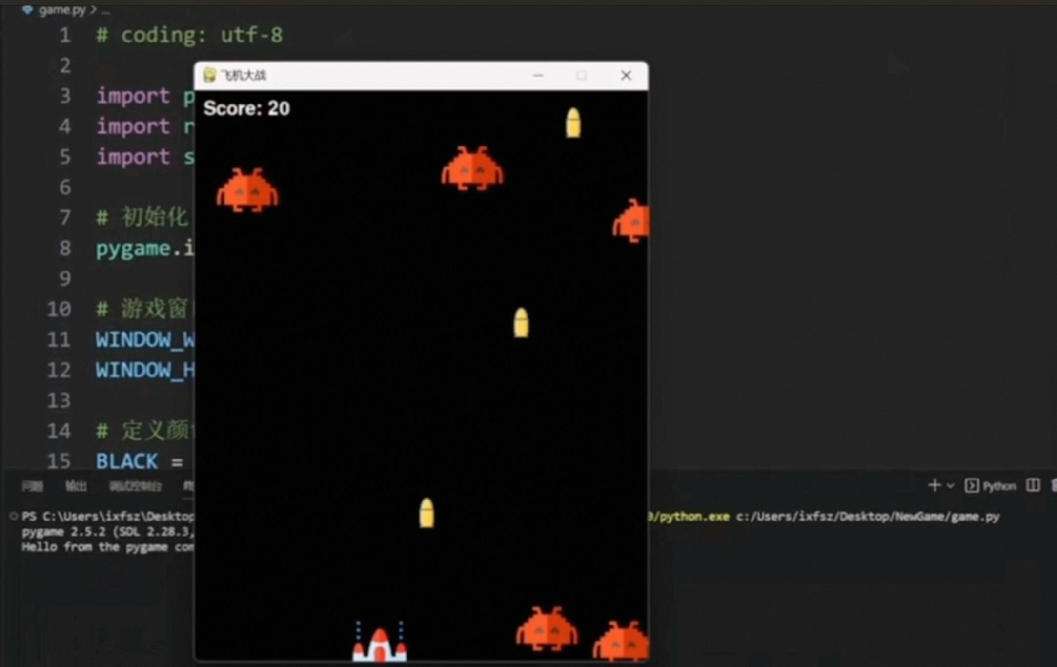Click the game.py file icon in breadcrumb

coord(27,10)
